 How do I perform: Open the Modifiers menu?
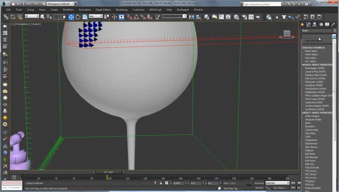click(x=68, y=10)
